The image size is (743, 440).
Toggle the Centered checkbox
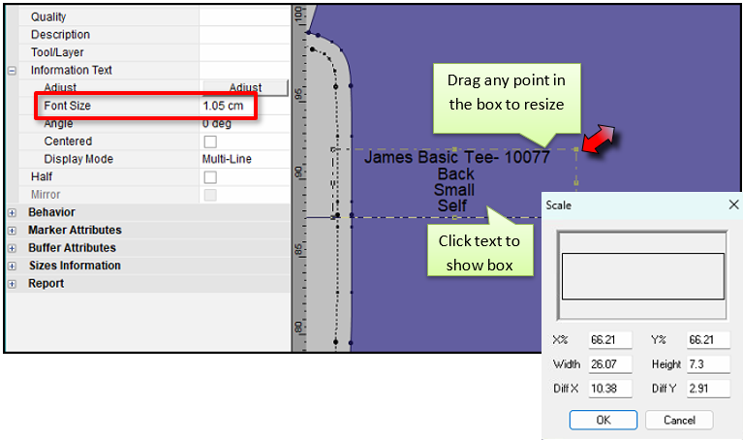coord(209,141)
